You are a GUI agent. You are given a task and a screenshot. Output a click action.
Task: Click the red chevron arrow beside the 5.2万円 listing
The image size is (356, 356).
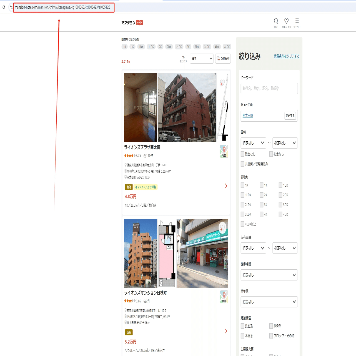[226, 331]
